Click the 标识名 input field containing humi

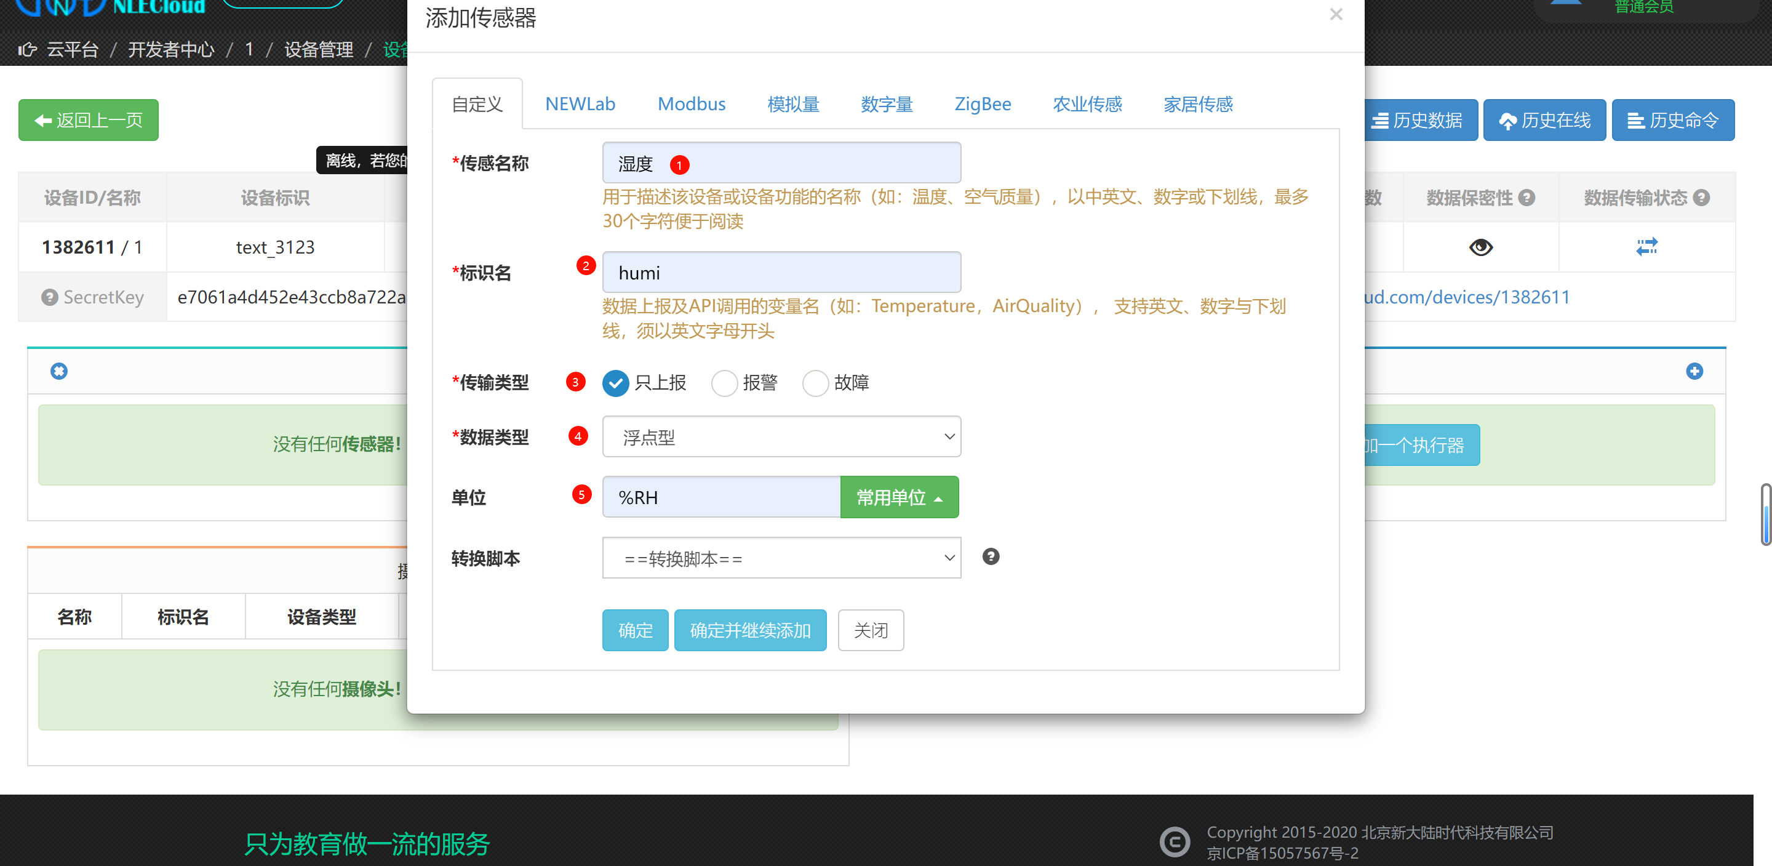[x=781, y=273]
